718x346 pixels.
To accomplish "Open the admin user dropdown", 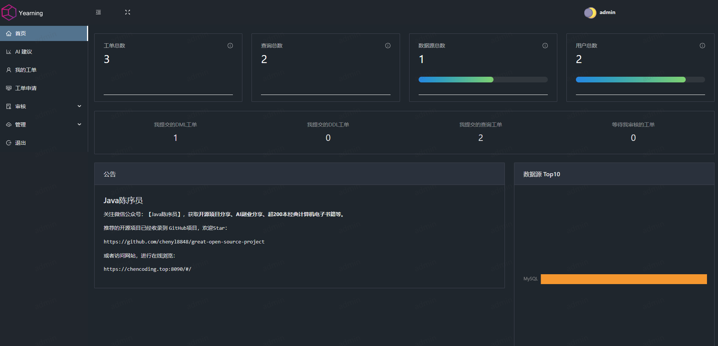I will (x=607, y=13).
